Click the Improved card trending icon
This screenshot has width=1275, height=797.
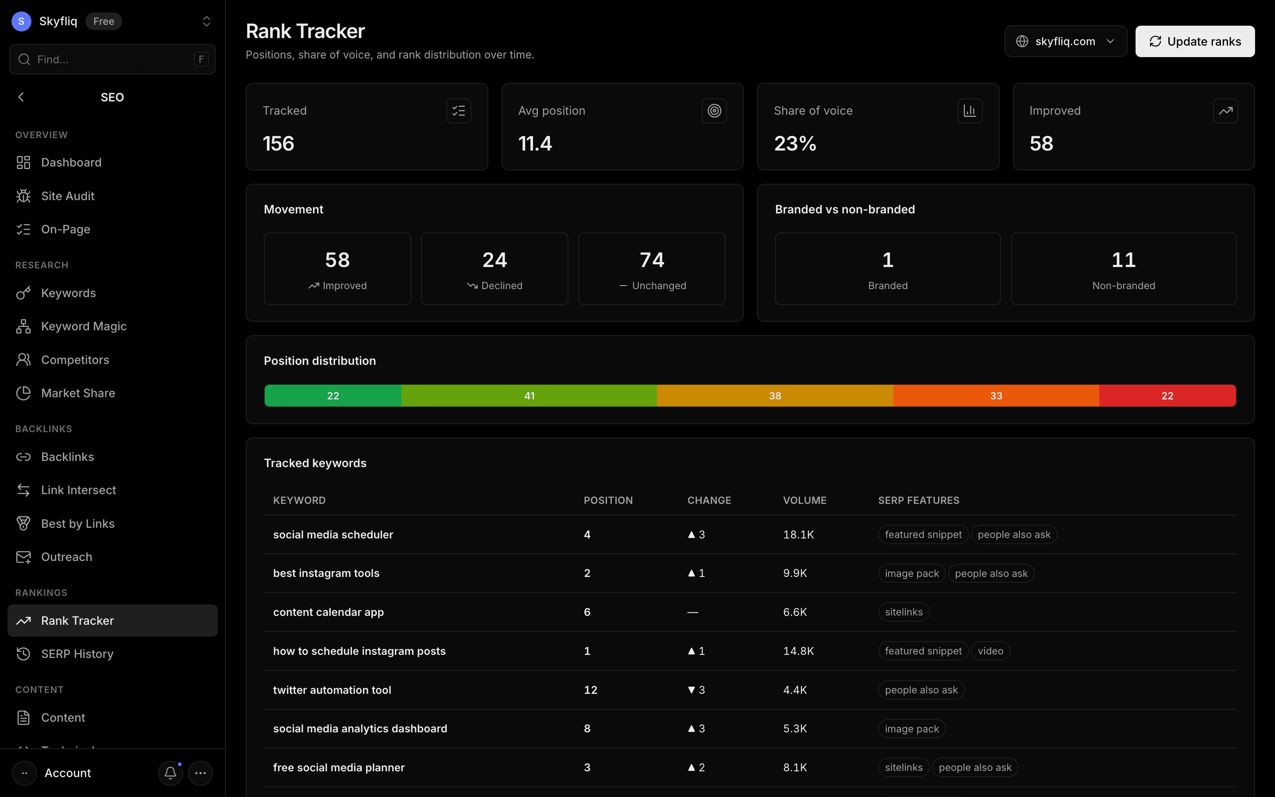1225,111
